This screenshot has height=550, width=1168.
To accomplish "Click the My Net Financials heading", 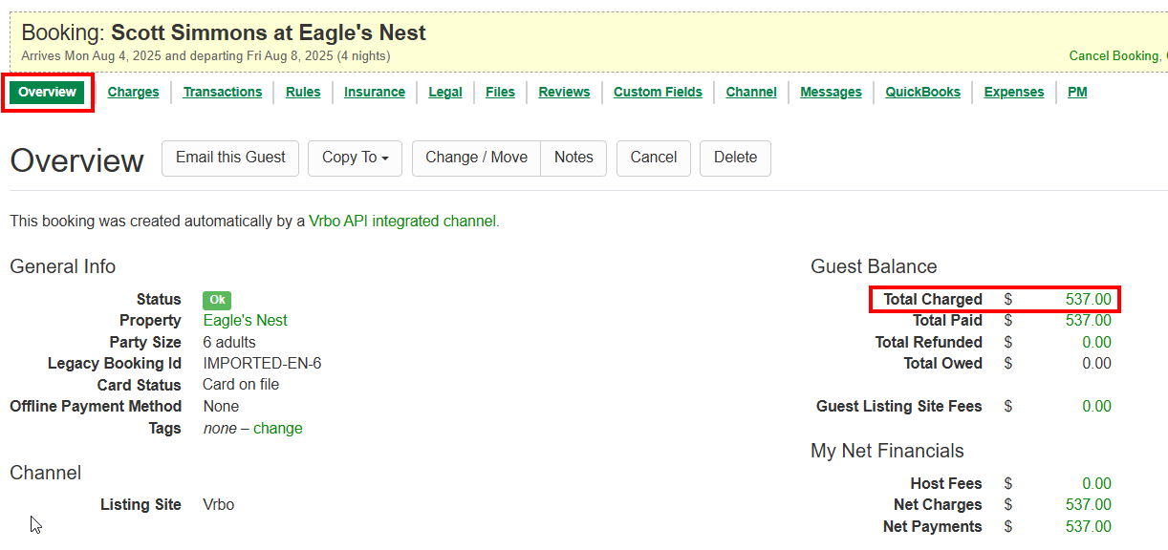I will pyautogui.click(x=887, y=452).
